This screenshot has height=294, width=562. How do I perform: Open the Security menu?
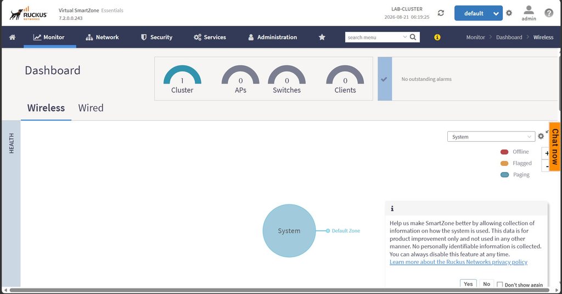pos(156,37)
